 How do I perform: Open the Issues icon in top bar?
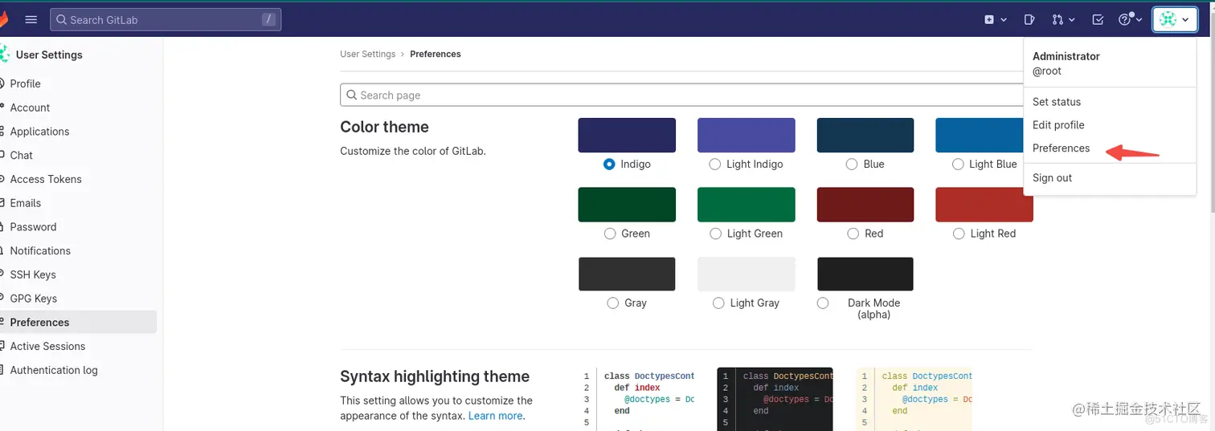click(1029, 19)
